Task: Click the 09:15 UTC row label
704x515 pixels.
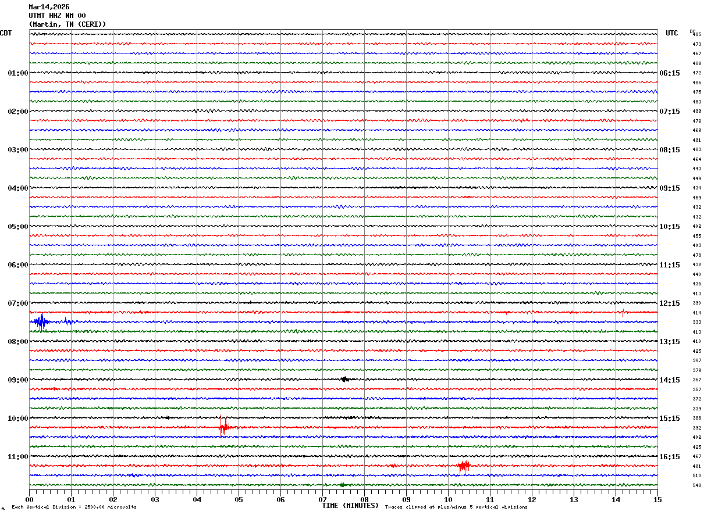Action: (x=670, y=188)
